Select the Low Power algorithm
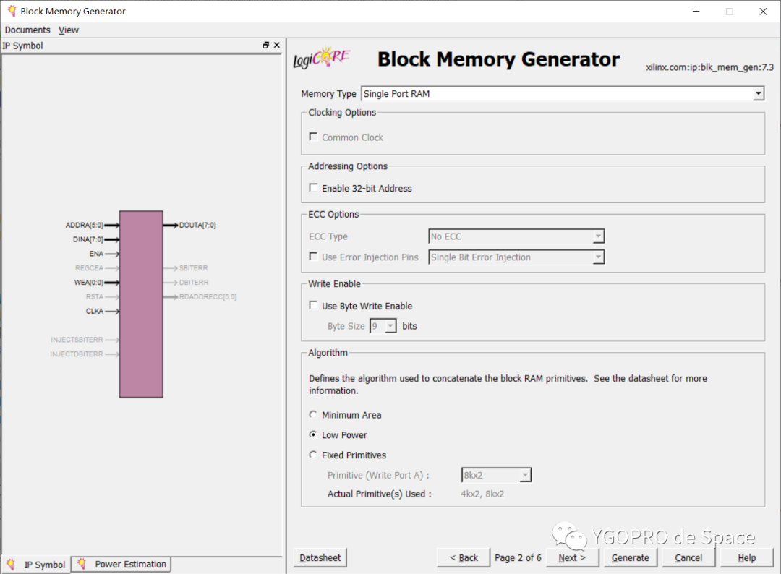The height and width of the screenshot is (574, 781). [313, 434]
